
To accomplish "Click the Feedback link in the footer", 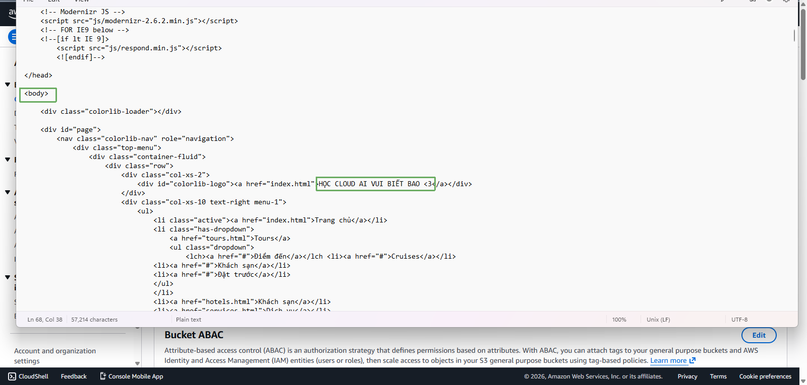I will tap(74, 376).
